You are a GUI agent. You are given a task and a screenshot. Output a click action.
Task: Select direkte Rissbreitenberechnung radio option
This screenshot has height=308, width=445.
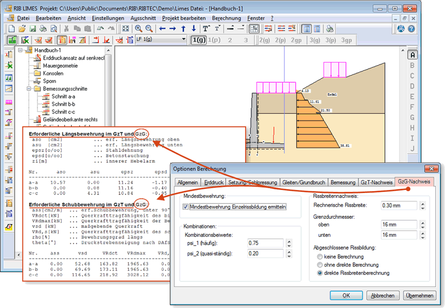[x=320, y=273]
